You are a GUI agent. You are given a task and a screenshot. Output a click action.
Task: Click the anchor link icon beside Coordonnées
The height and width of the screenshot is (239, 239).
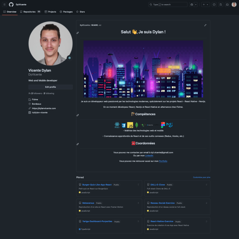point(78,144)
